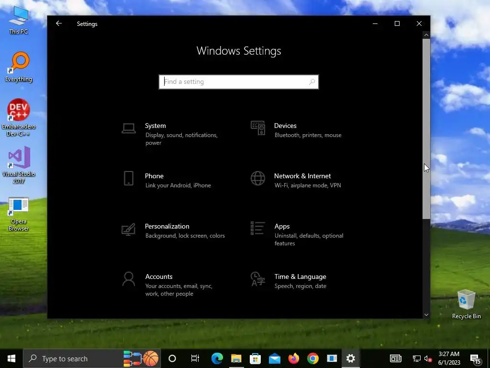490x368 pixels.
Task: Click 'Display, sound, notifications, power' description
Action: [181, 139]
